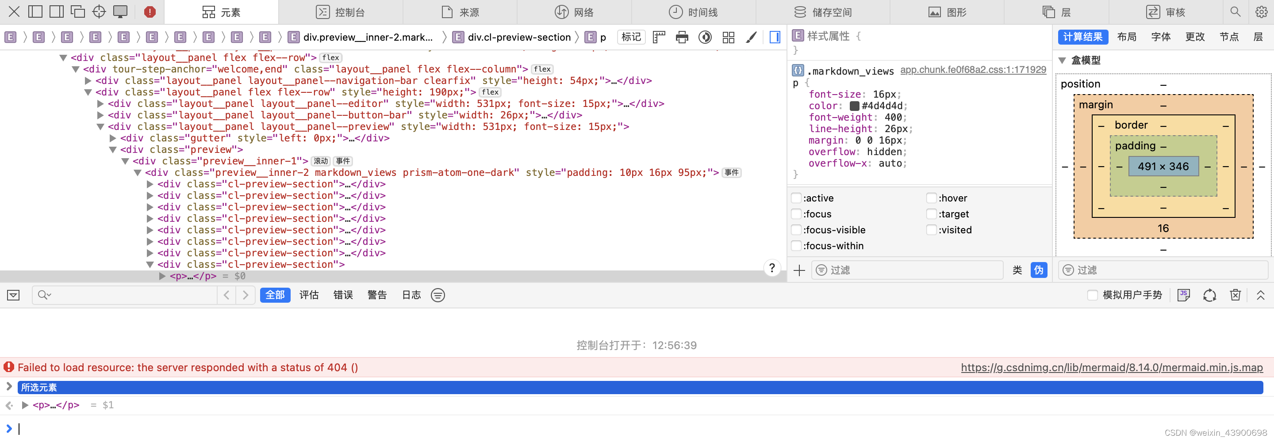
Task: Toggle the device emulation monitor icon
Action: click(120, 12)
